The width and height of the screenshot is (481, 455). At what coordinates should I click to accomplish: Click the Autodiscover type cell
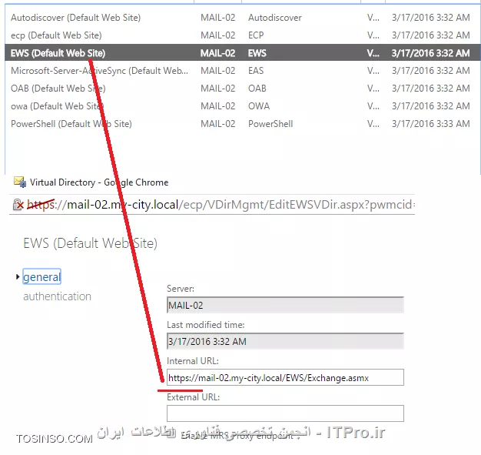pyautogui.click(x=275, y=18)
